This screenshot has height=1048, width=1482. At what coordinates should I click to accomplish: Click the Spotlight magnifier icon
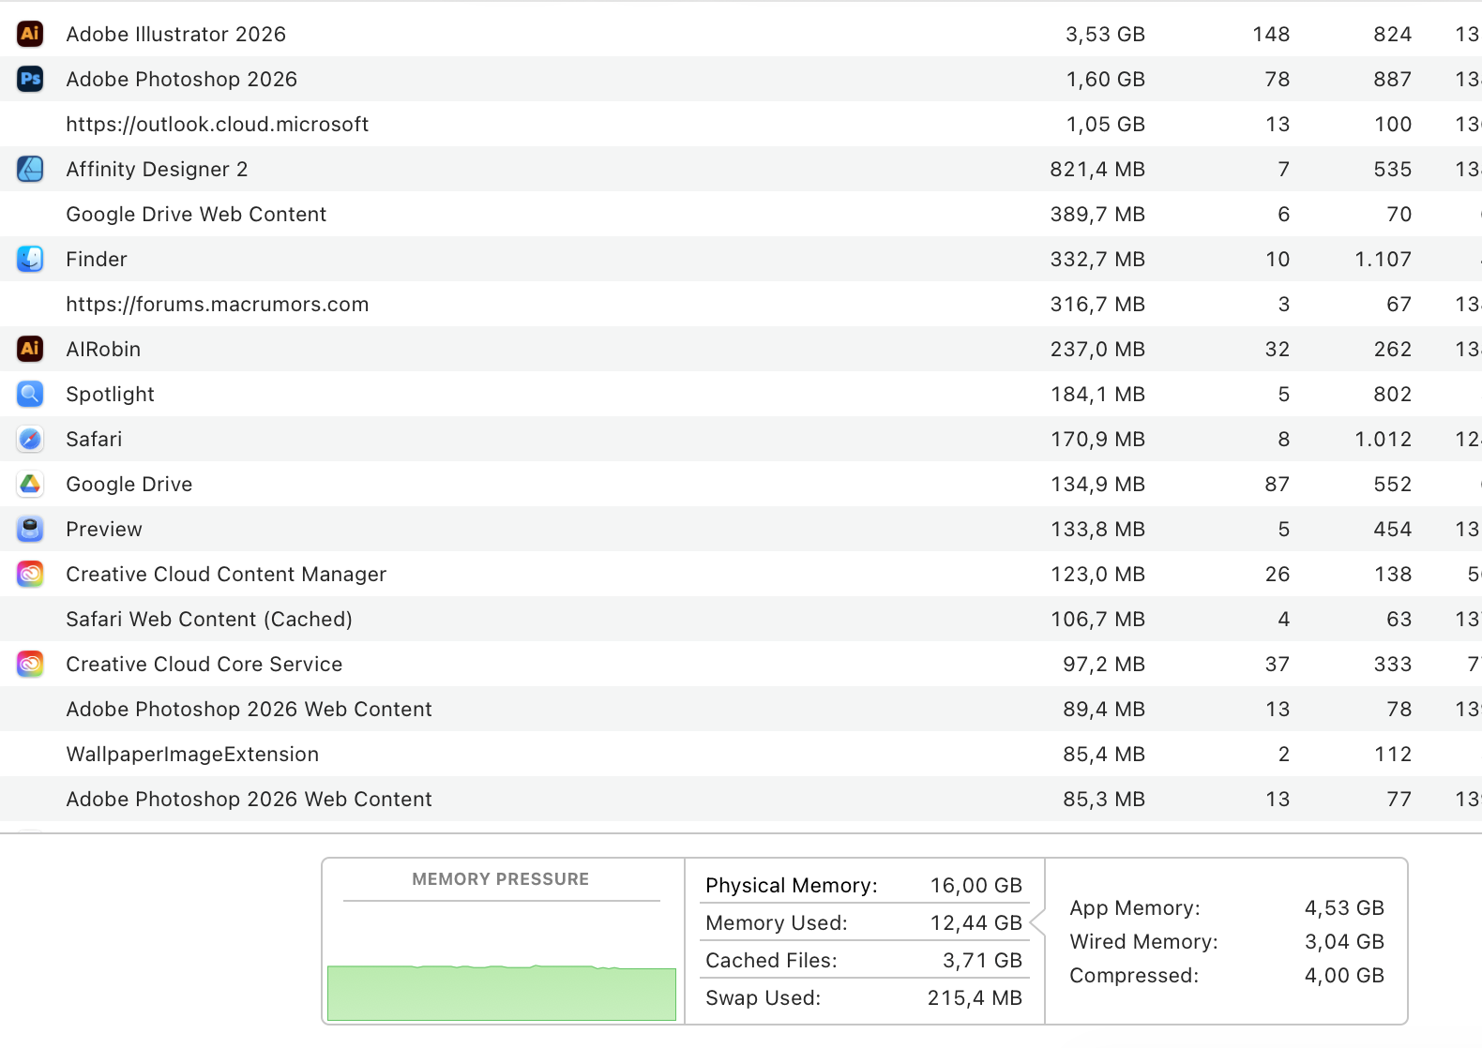click(30, 394)
